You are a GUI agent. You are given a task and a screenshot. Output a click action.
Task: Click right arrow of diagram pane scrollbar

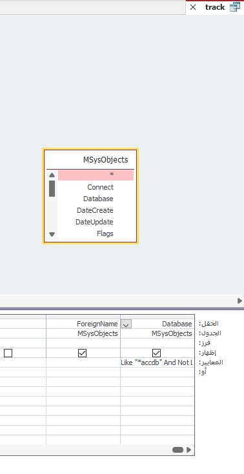click(x=239, y=301)
